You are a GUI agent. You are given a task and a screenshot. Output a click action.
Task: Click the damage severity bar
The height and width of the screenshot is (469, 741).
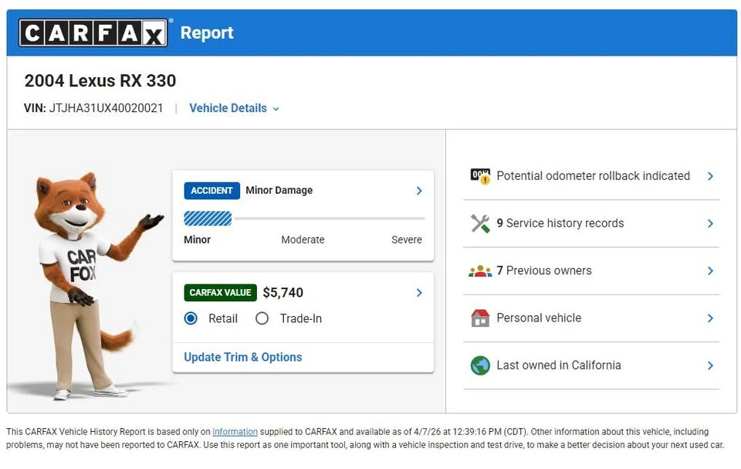[x=304, y=219]
